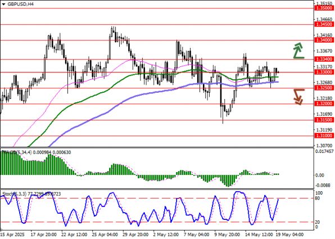Click the 2 May 12:00 time label
335x239 pixels.
click(166, 235)
